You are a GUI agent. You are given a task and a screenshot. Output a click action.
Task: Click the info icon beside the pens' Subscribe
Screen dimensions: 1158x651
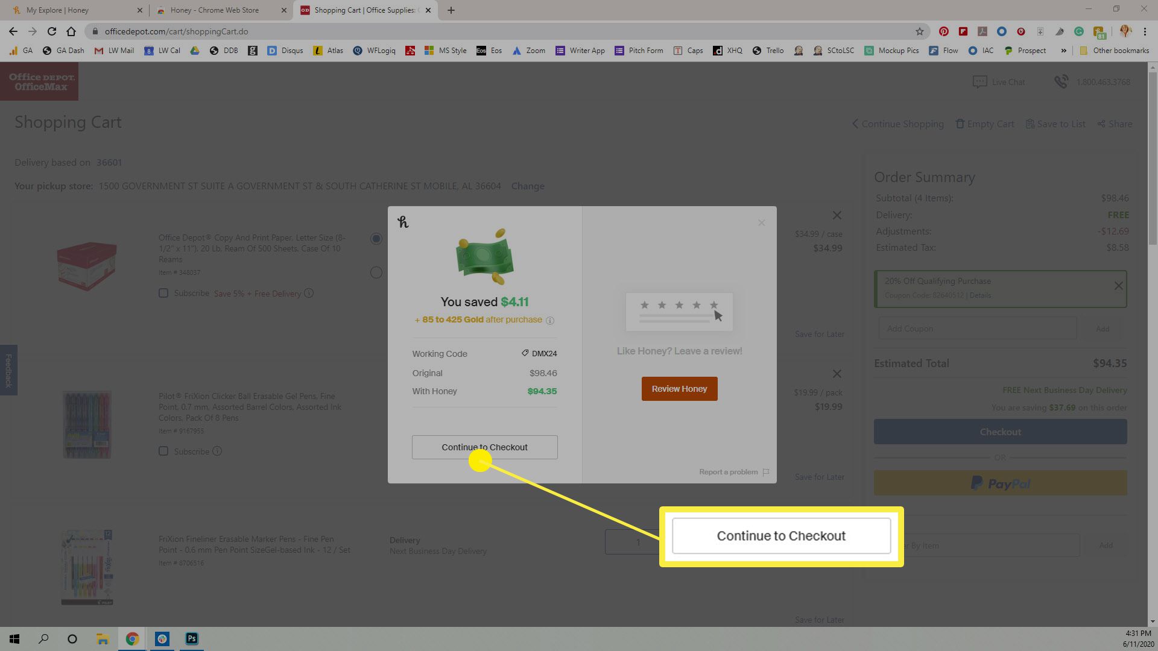tap(217, 451)
